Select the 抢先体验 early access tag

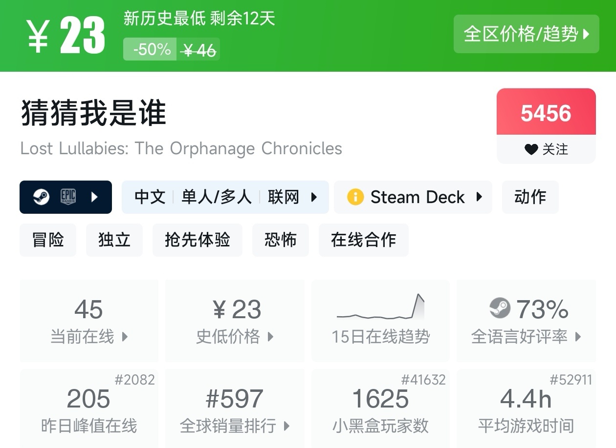(x=197, y=240)
